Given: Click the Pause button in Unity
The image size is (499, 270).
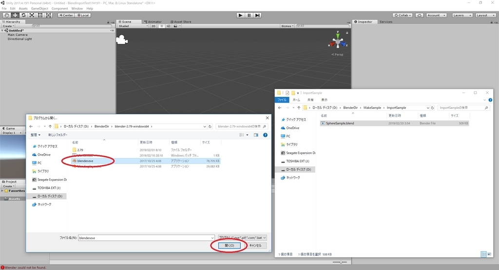Looking at the screenshot, I should point(249,15).
